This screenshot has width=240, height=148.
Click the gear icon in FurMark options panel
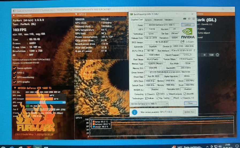click(218, 55)
